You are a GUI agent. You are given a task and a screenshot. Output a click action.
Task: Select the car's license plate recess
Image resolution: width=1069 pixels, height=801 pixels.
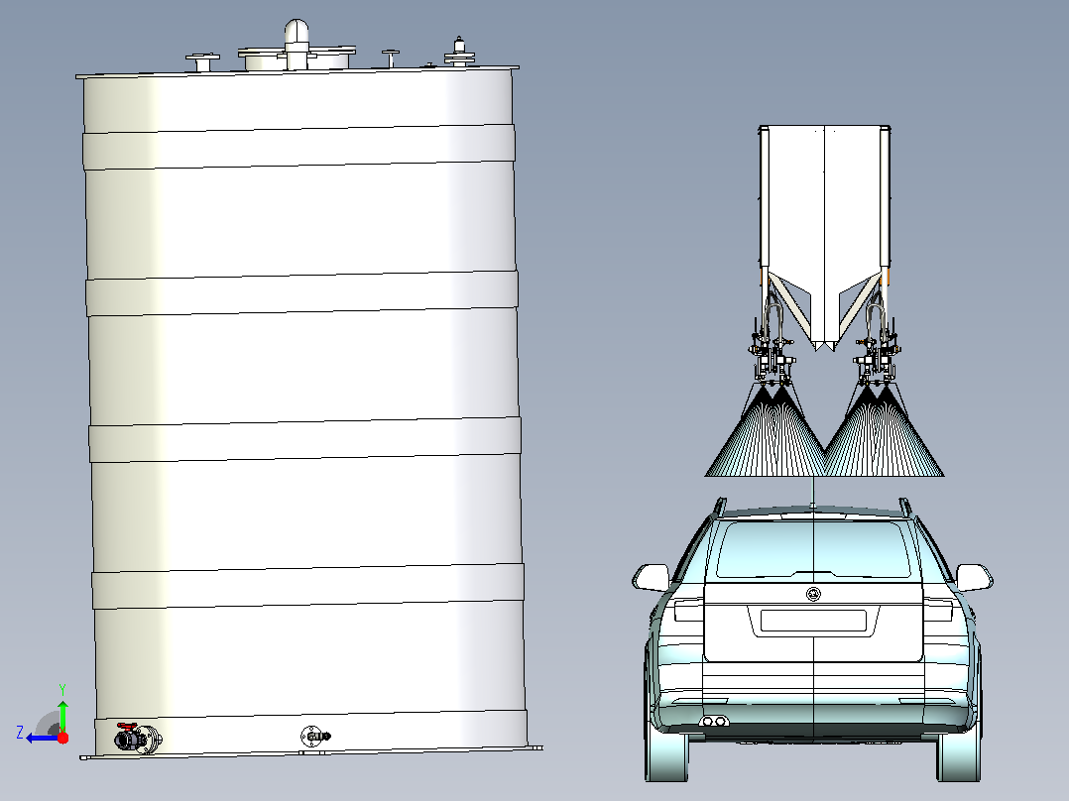813,621
